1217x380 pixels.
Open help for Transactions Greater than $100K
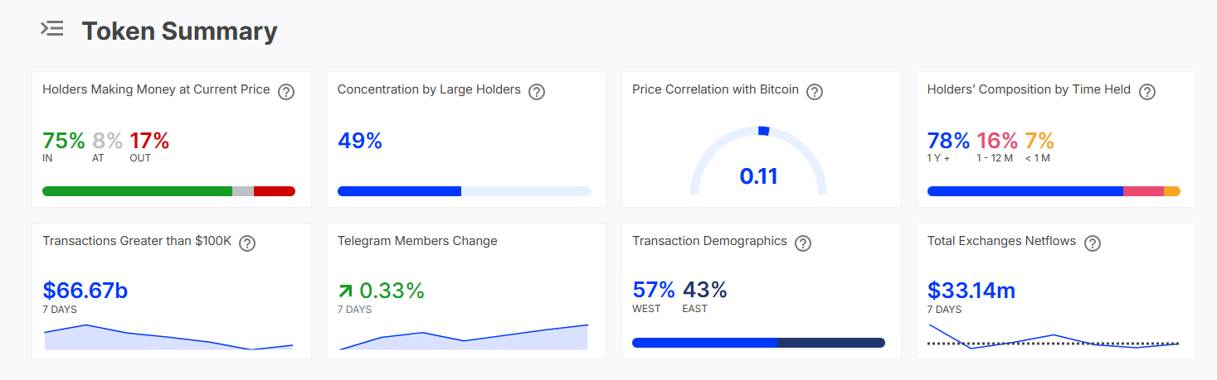247,243
